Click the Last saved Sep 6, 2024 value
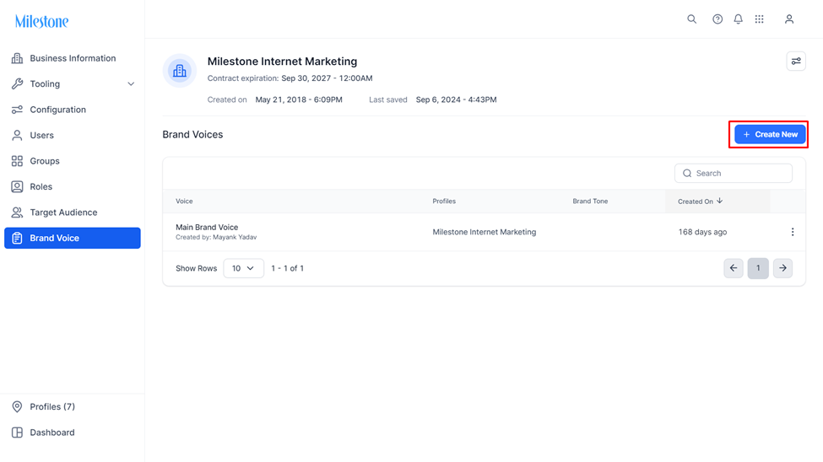823x462 pixels. 456,99
